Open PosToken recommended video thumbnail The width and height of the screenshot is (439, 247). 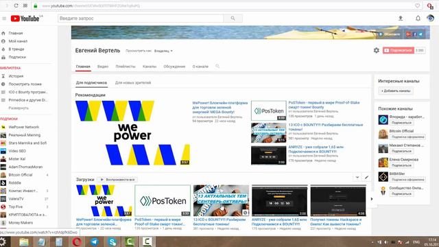(x=268, y=110)
